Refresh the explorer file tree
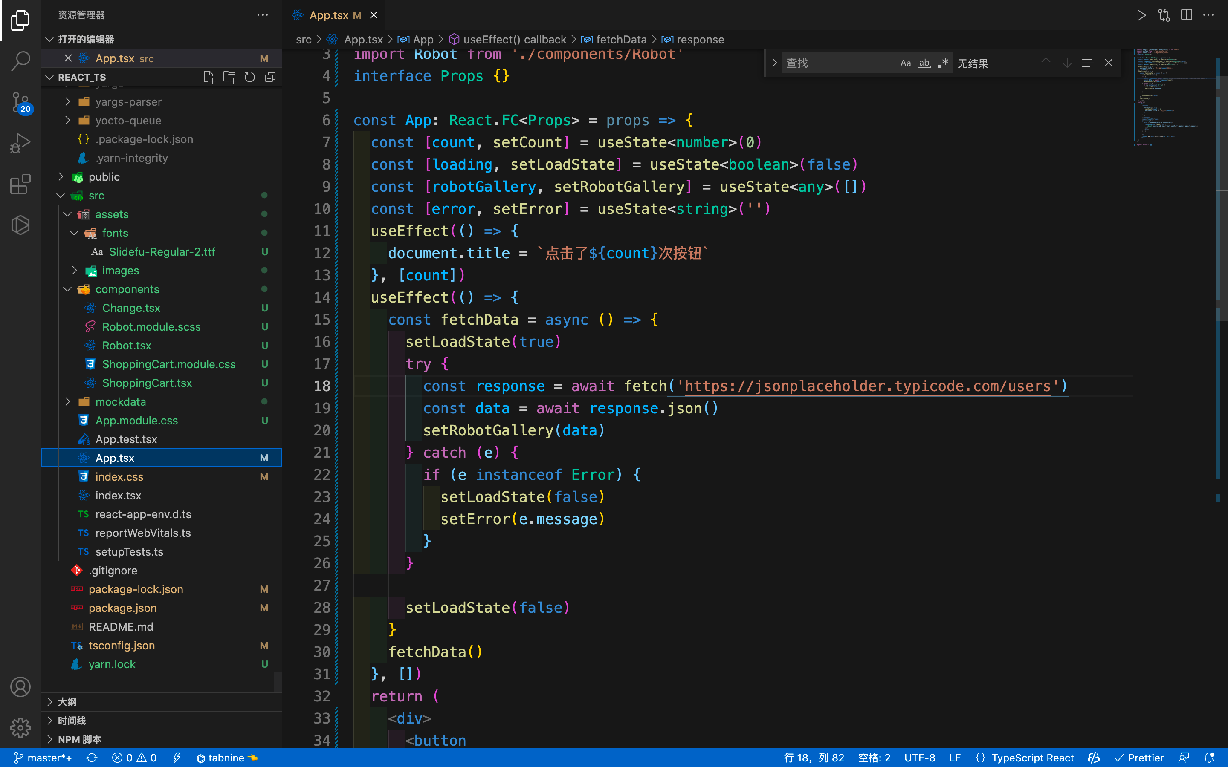Viewport: 1228px width, 767px height. coord(250,77)
